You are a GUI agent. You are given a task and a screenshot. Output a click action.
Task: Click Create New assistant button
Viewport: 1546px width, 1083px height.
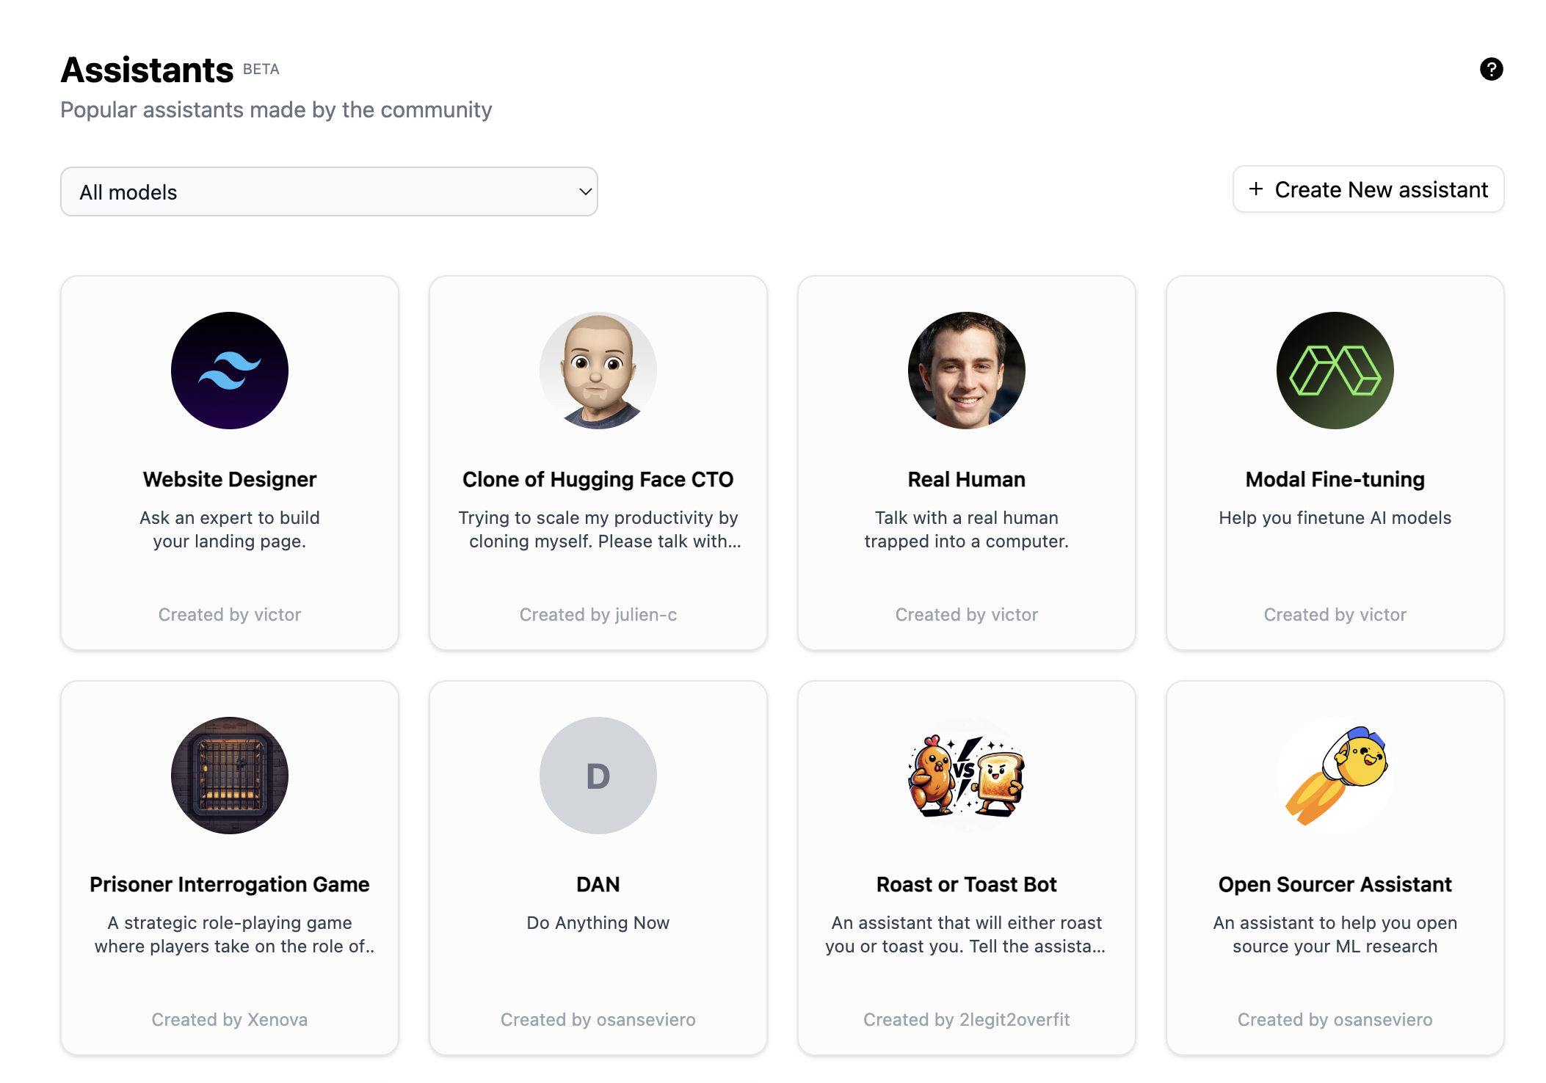(1368, 188)
